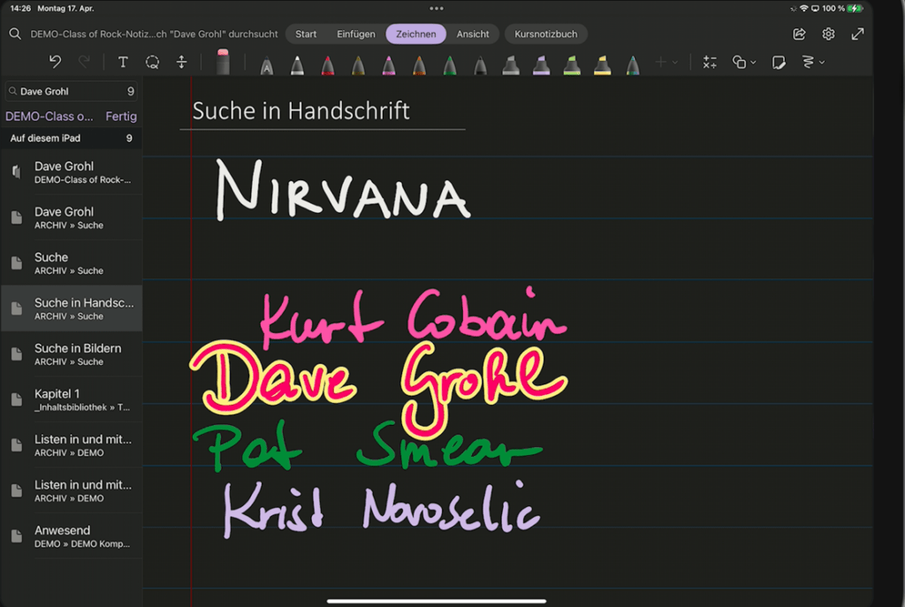Open Dave Grohl result in DEMO-Class of Rock

click(72, 172)
